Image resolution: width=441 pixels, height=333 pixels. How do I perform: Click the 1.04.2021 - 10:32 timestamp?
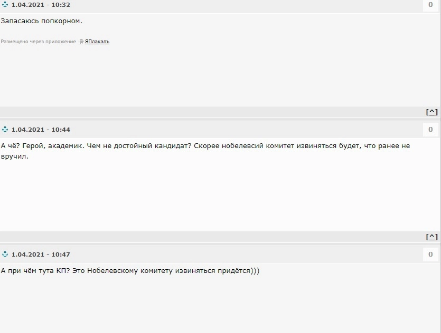point(41,5)
